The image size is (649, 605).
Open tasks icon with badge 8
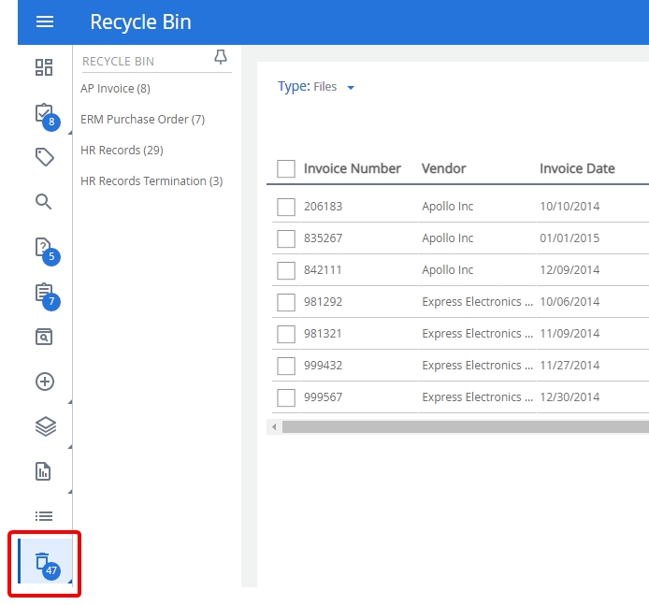tap(44, 113)
